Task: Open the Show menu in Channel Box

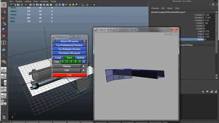Action: (177, 8)
